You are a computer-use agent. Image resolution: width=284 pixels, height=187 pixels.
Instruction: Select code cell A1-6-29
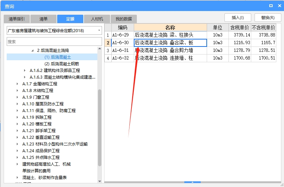123,35
